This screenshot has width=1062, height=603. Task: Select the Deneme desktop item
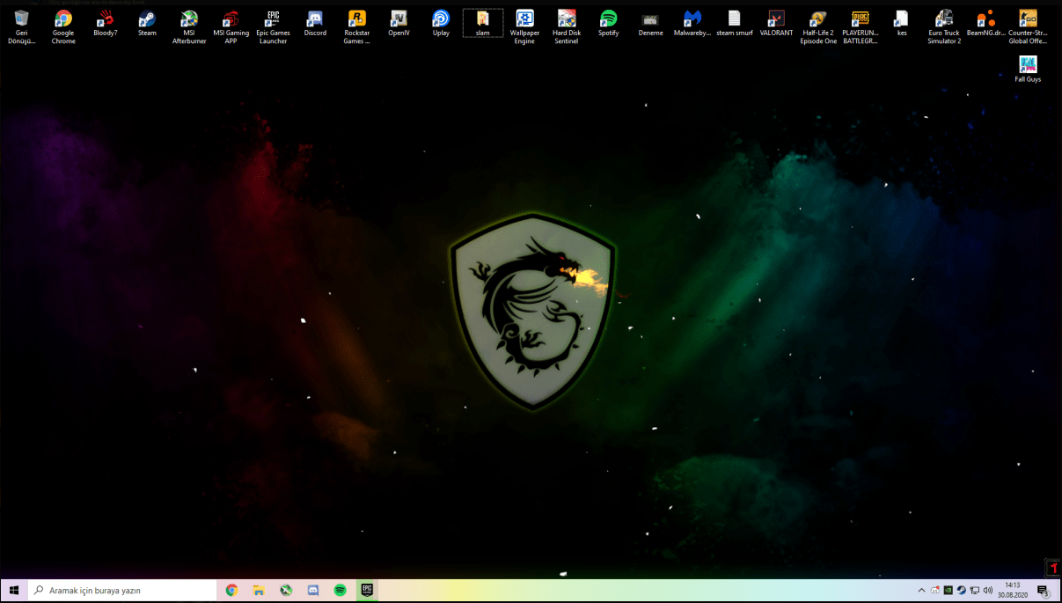[650, 24]
